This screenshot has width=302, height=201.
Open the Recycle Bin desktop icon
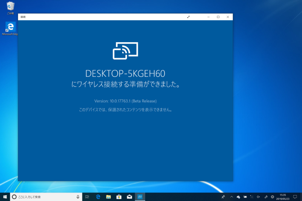[11, 7]
